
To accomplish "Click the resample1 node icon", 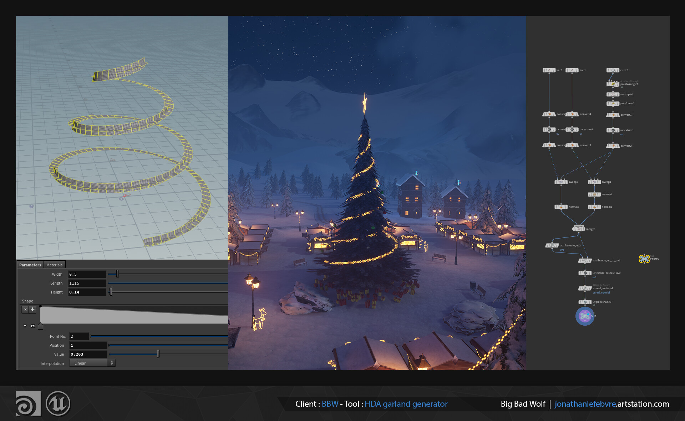I will (x=613, y=95).
